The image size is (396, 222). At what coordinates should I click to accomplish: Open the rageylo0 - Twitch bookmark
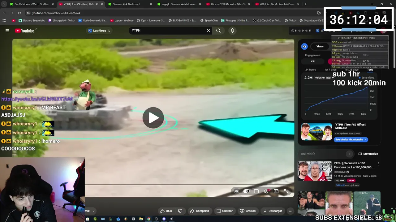(x=62, y=21)
